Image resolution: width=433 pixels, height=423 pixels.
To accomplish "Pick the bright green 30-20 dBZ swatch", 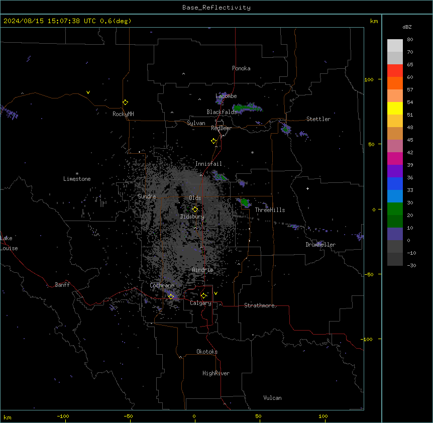I will pyautogui.click(x=395, y=209).
